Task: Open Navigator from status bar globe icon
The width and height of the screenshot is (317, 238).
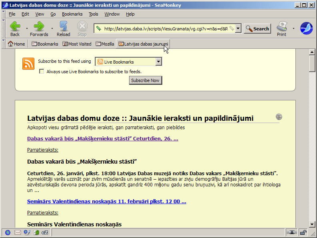Action: point(8,232)
